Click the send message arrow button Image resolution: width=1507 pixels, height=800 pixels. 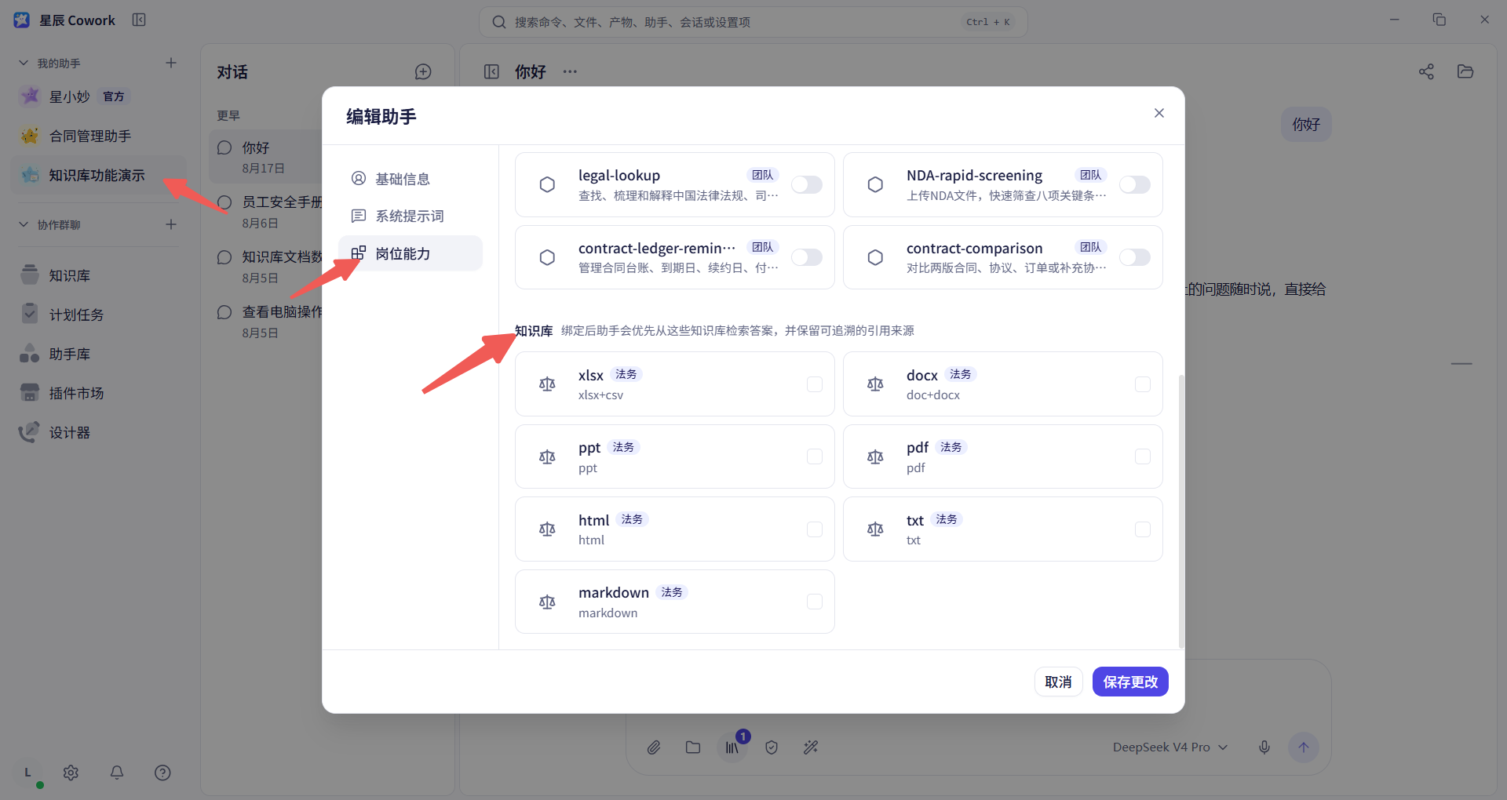pyautogui.click(x=1304, y=747)
